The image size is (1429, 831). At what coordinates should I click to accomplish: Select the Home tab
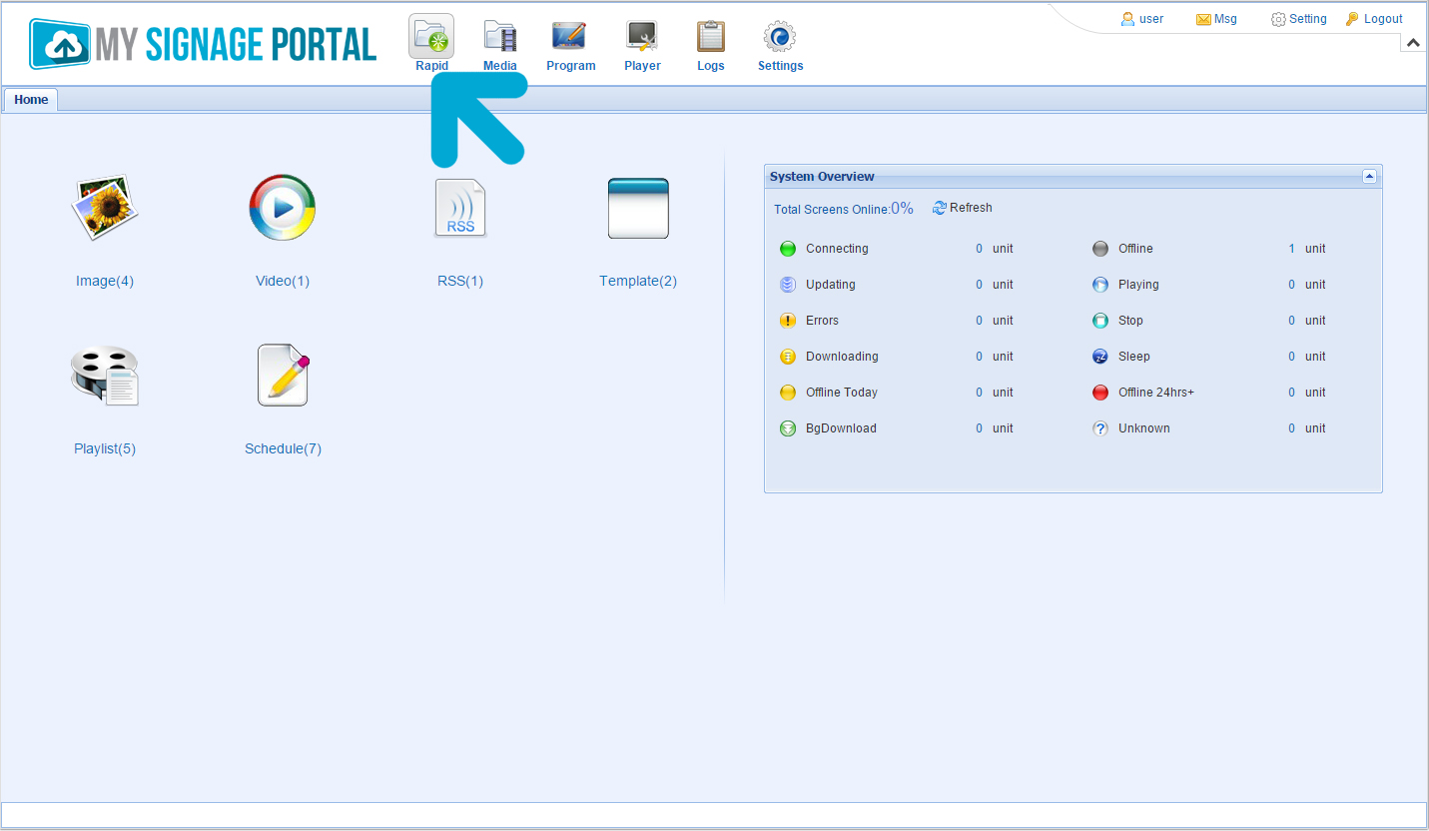(x=31, y=100)
